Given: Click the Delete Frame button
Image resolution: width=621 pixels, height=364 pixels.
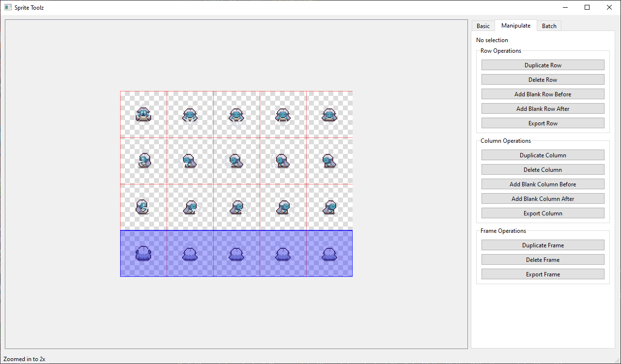Looking at the screenshot, I should [543, 259].
